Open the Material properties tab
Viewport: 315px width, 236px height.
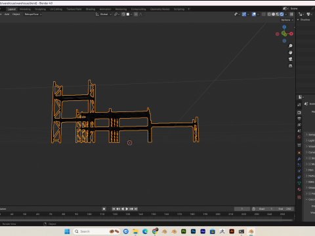[x=299, y=189]
